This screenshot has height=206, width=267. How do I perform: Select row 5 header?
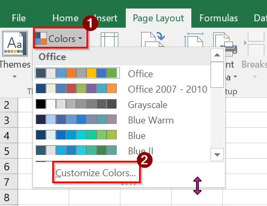pyautogui.click(x=9, y=151)
